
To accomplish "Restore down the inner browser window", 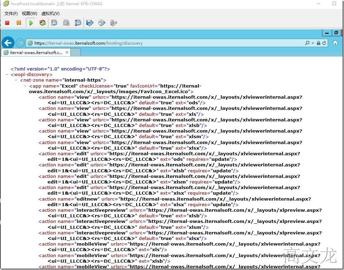I will (336, 33).
